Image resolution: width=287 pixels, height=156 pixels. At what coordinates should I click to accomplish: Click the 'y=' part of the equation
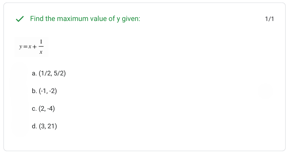coord(22,47)
